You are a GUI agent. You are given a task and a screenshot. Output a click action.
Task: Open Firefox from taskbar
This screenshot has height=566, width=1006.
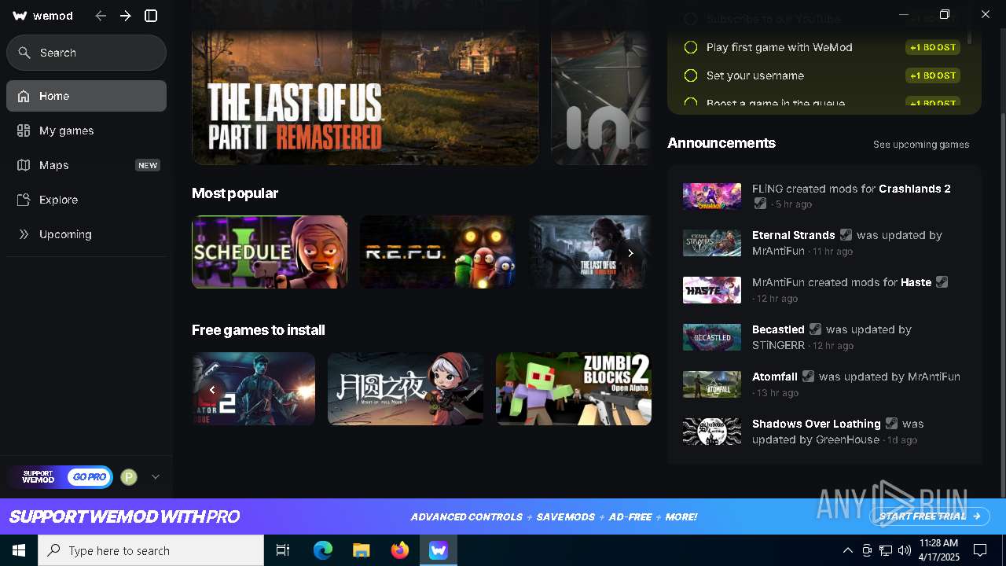point(399,550)
